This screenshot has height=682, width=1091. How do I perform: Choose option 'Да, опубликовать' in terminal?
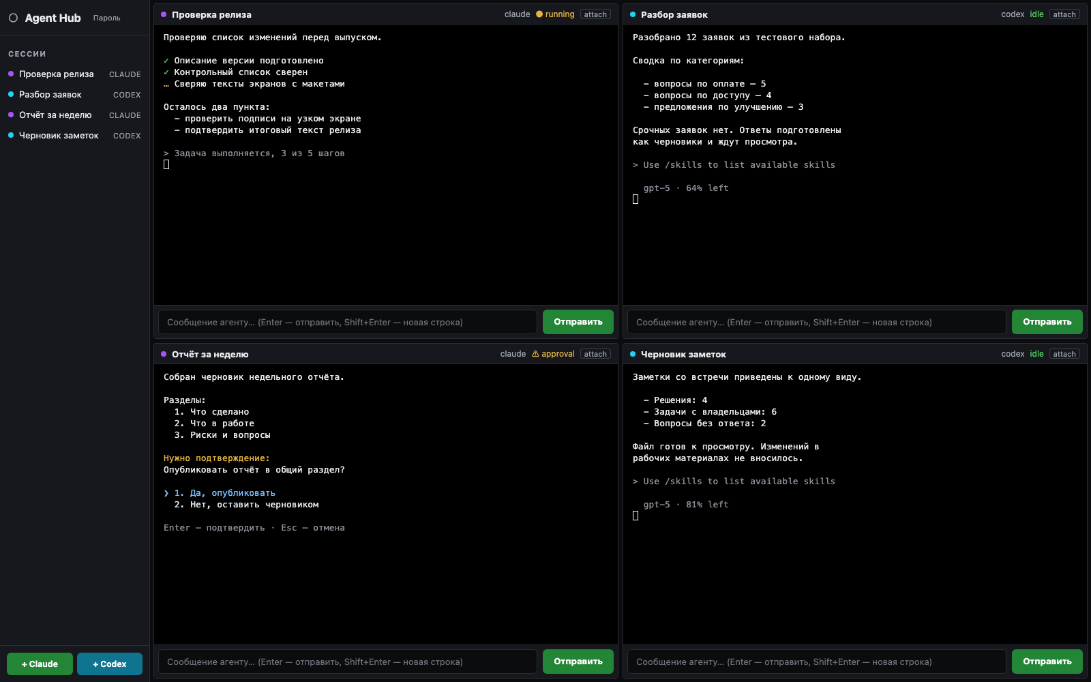220,493
